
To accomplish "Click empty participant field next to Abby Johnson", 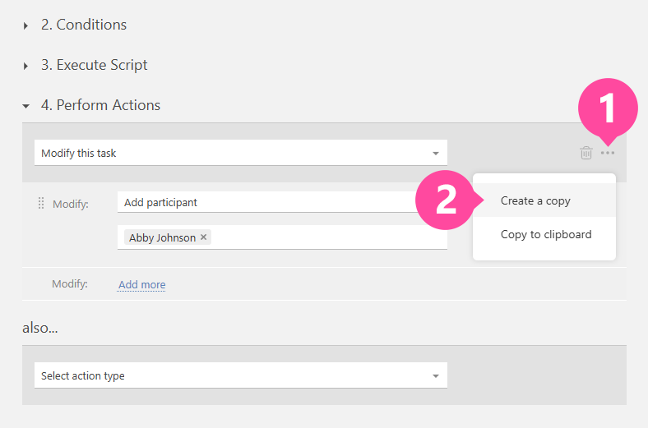I will click(x=329, y=237).
